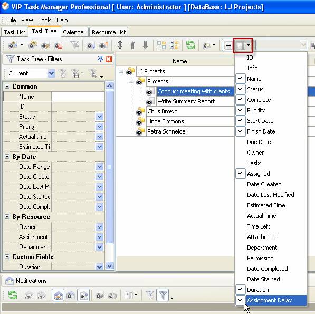Click the delete task icon with red X

pyautogui.click(x=58, y=45)
